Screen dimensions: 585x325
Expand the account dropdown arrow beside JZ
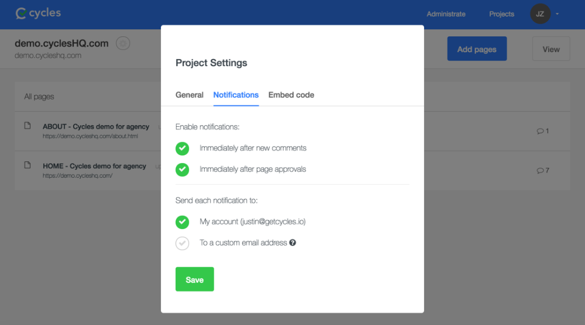click(x=557, y=14)
